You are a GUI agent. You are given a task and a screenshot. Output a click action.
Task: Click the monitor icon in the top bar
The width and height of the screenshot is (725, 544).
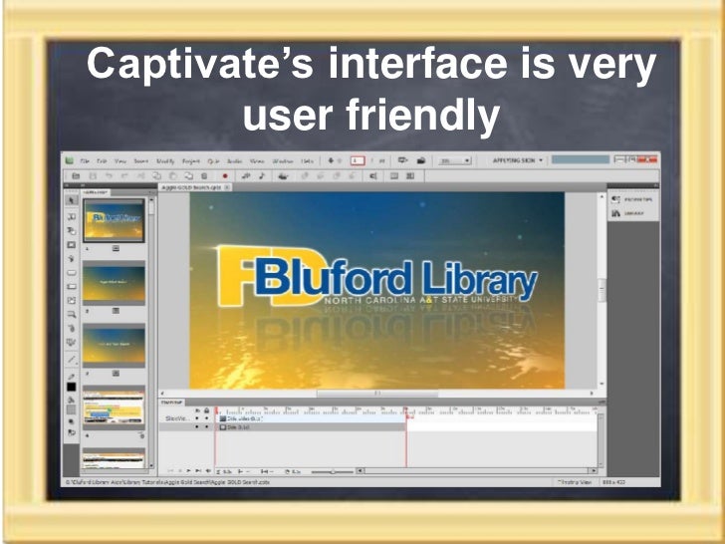pos(402,160)
